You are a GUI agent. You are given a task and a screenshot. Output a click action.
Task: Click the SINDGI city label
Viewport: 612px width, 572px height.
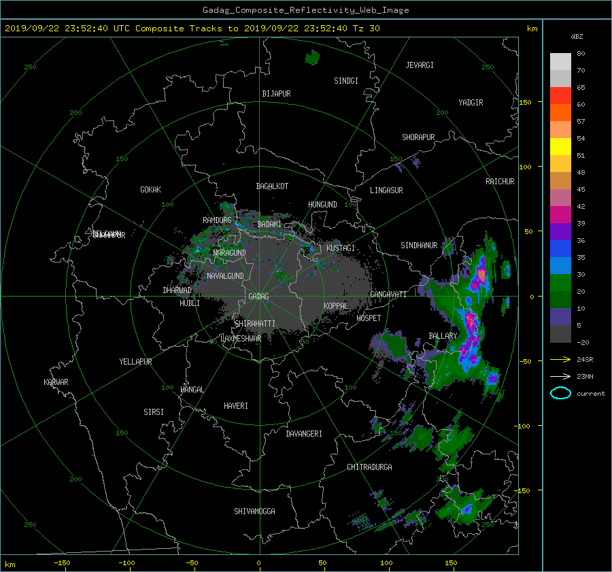(x=346, y=81)
